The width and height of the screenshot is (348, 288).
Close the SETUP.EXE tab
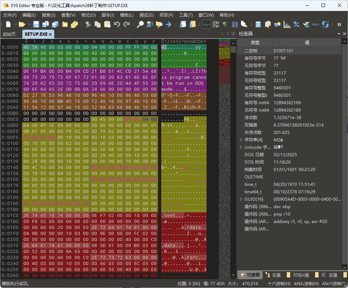50,34
